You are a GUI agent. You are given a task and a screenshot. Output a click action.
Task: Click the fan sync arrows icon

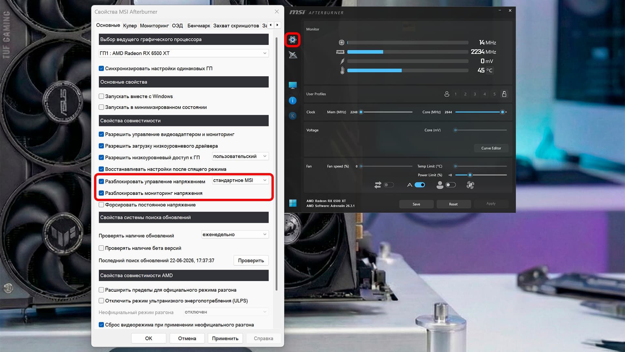point(378,185)
